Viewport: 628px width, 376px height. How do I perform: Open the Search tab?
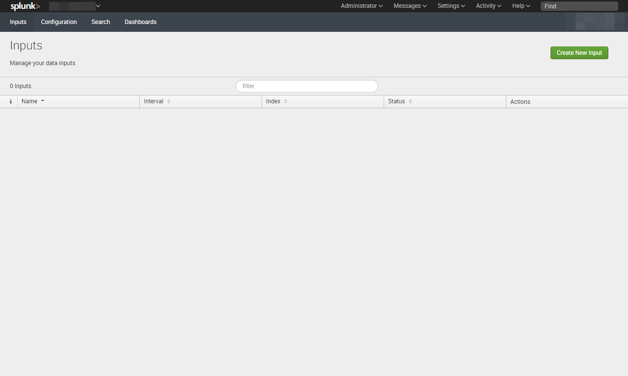[101, 22]
